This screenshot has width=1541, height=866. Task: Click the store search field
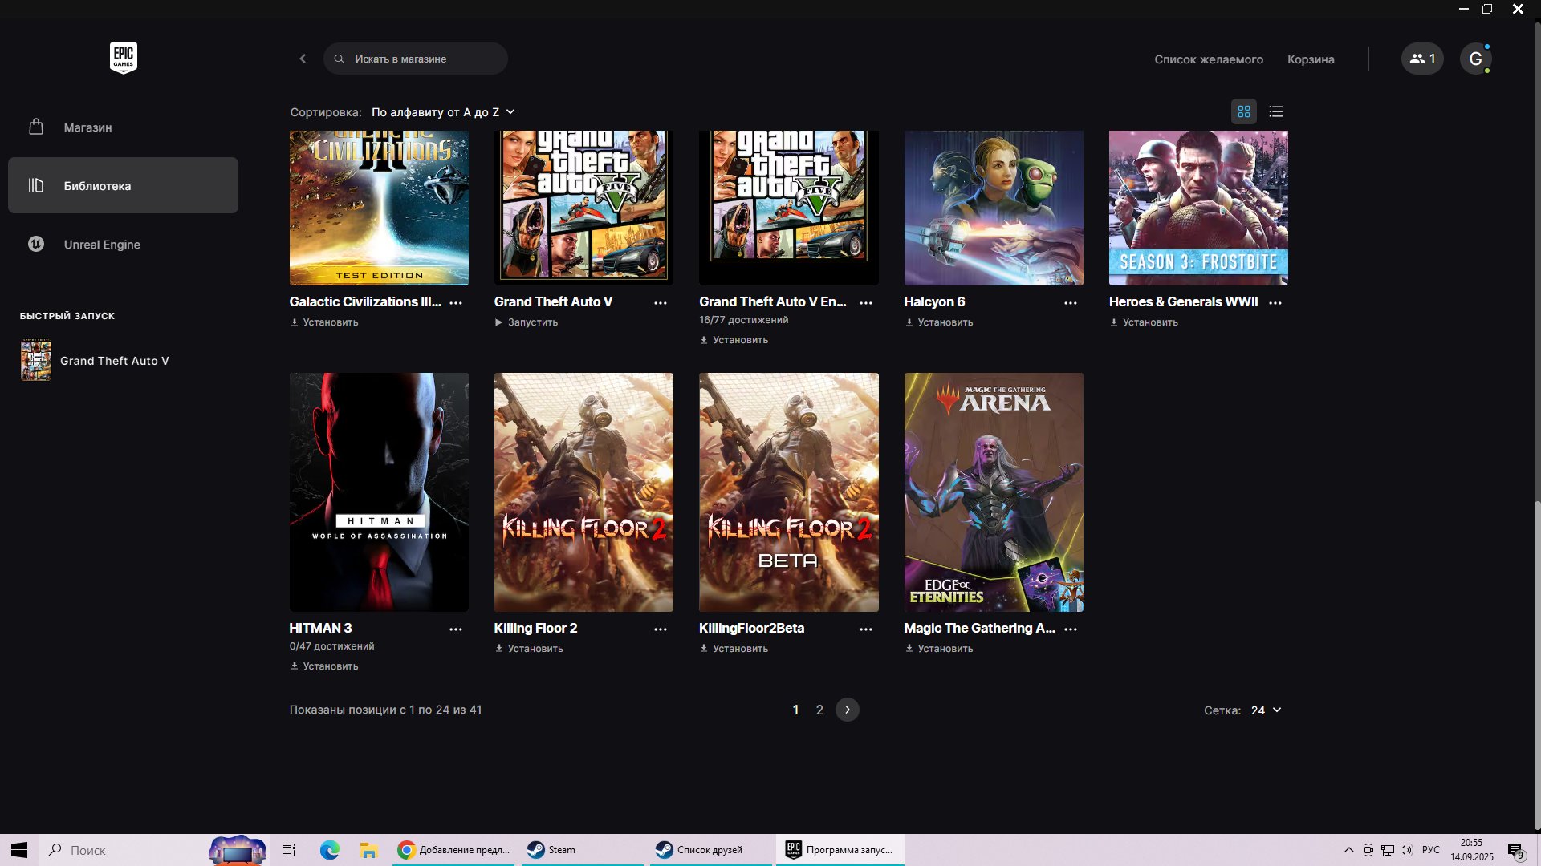pyautogui.click(x=415, y=59)
